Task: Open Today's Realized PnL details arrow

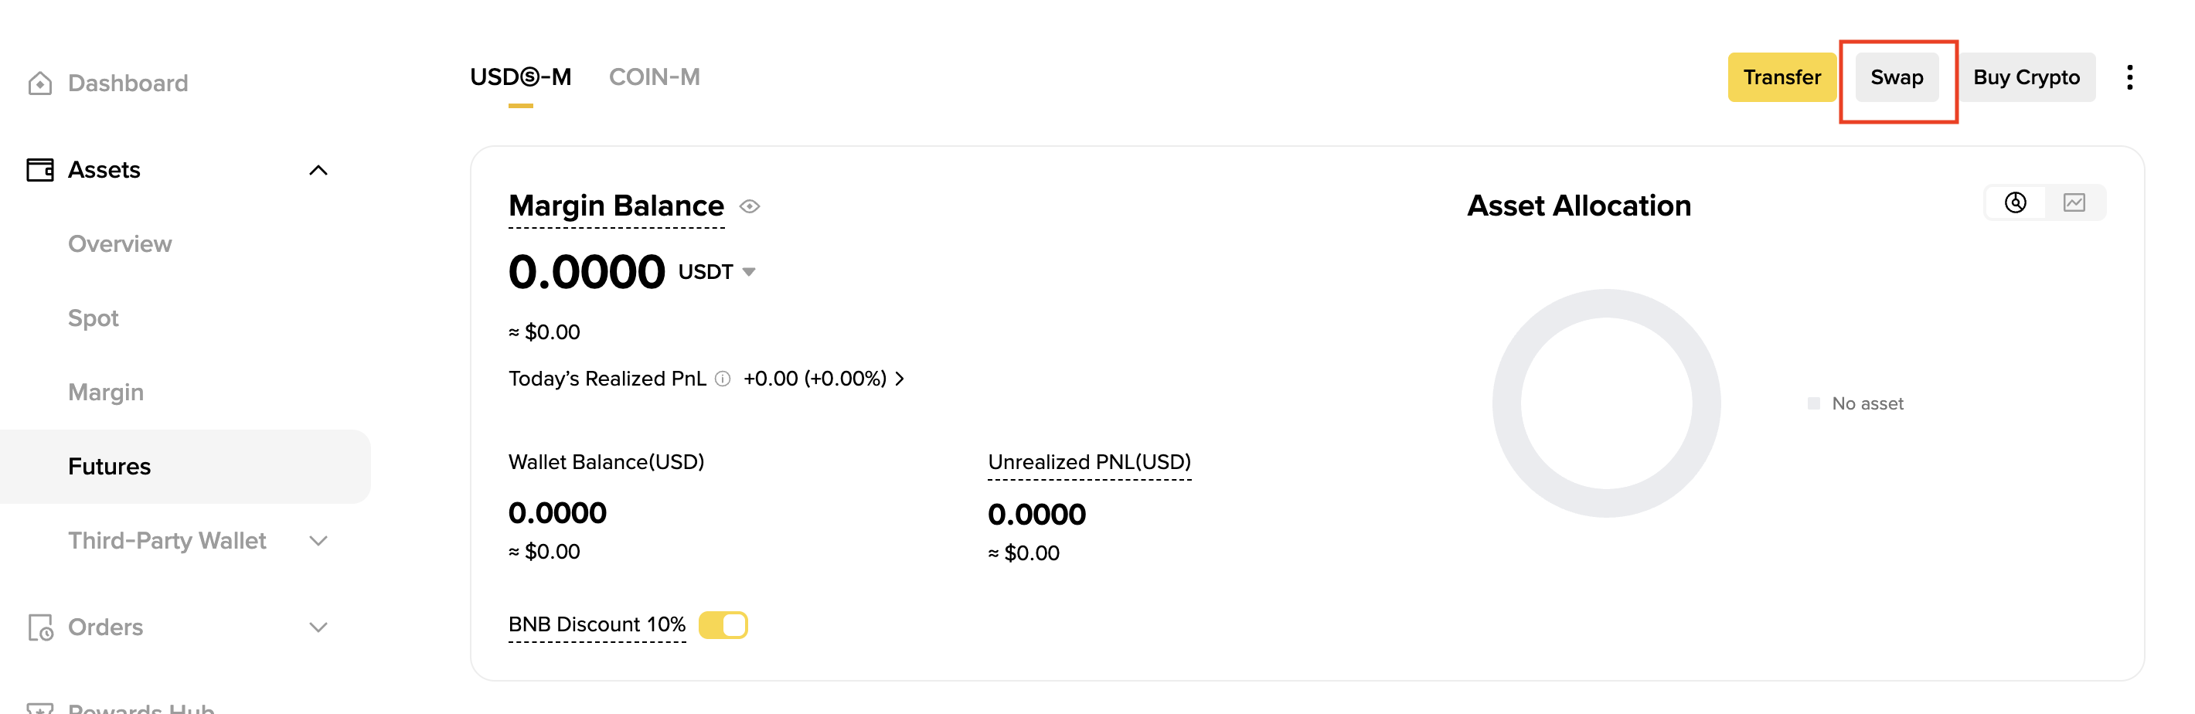Action: point(900,379)
